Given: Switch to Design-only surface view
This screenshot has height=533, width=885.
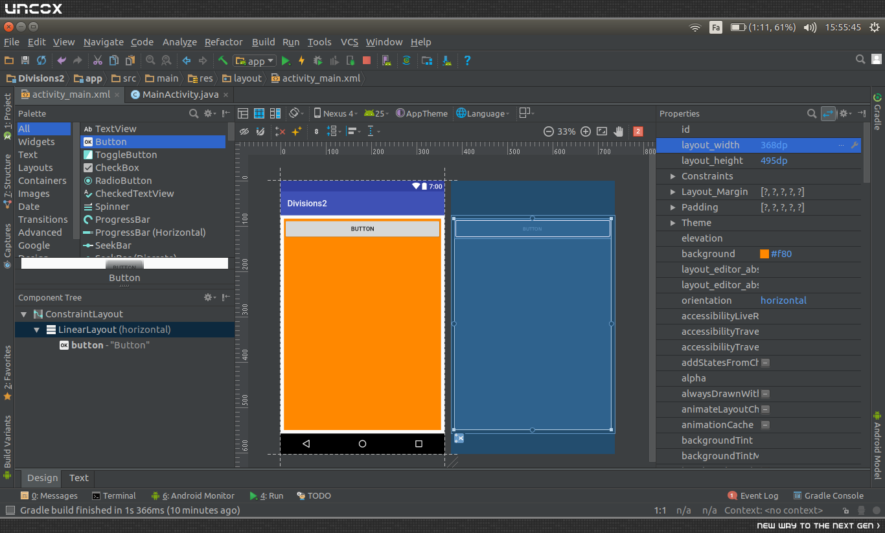Looking at the screenshot, I should pos(243,113).
